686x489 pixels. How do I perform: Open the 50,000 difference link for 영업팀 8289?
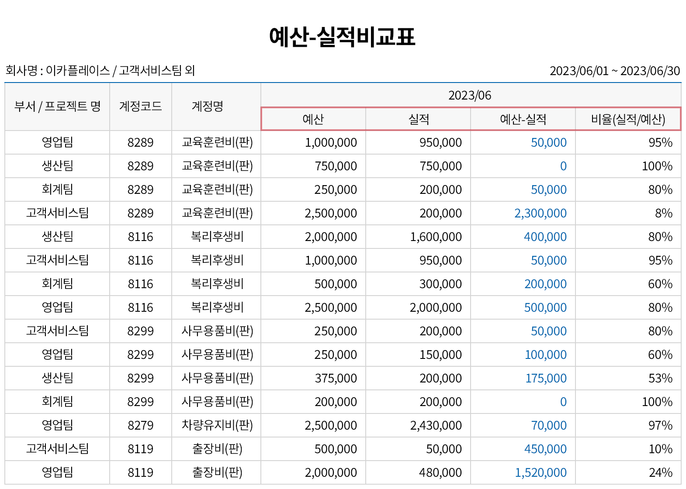(x=549, y=142)
